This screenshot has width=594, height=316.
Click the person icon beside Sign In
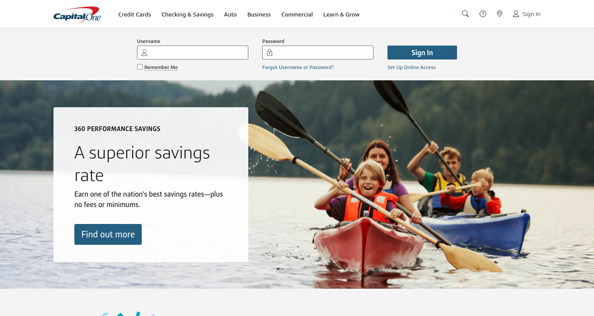click(516, 14)
